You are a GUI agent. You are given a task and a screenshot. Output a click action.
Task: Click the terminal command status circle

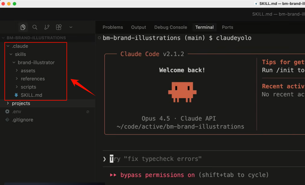coord(99,38)
